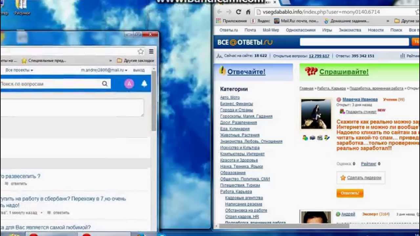This screenshot has height=236, width=420.
Task: Click the Спрашивайте! link
Action: pyautogui.click(x=344, y=72)
